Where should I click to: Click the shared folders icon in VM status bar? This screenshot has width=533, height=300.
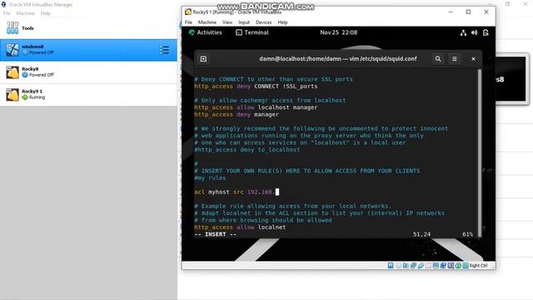click(x=428, y=265)
